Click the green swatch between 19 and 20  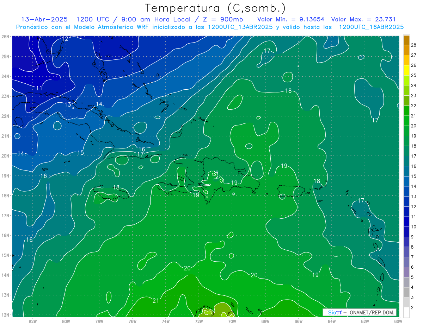tap(406, 131)
